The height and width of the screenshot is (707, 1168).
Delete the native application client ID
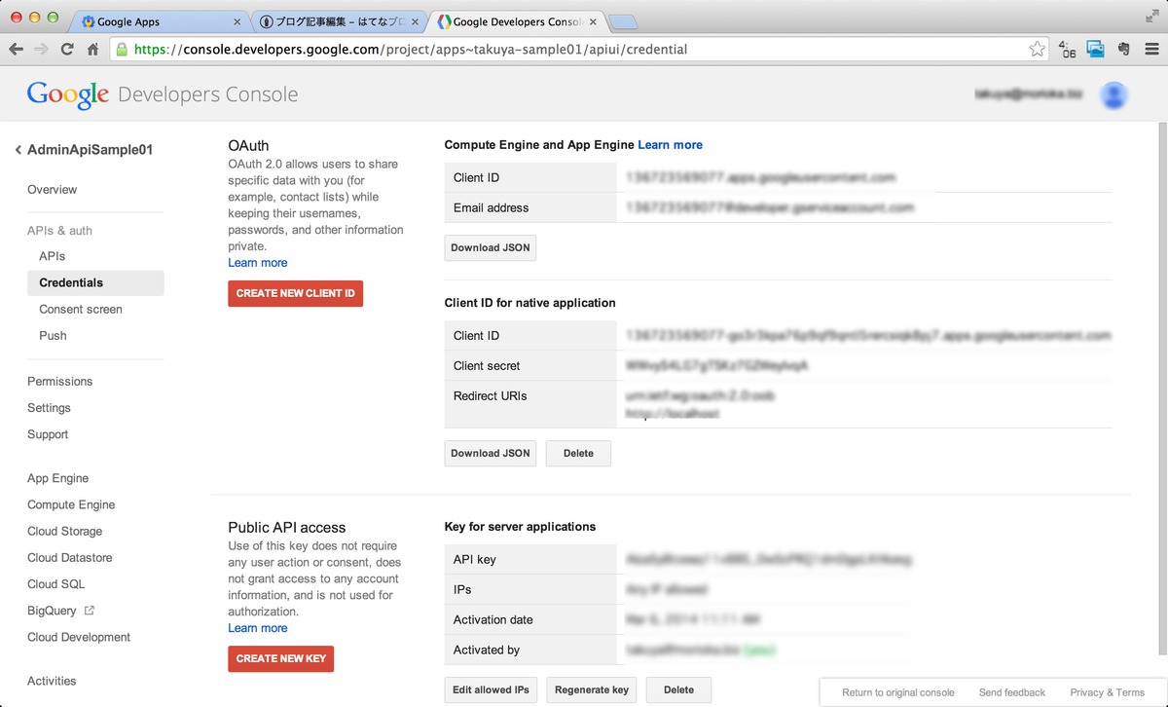[578, 453]
